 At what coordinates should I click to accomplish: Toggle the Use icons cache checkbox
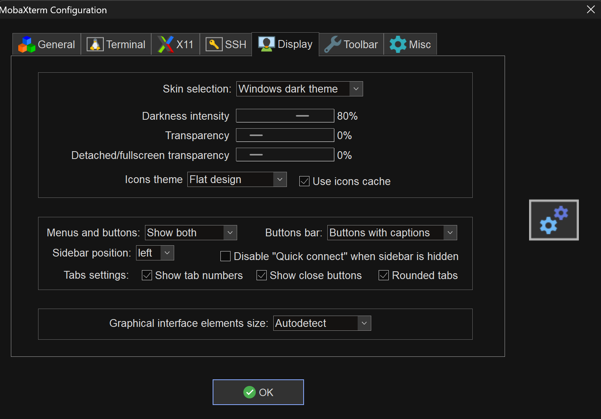tap(304, 181)
